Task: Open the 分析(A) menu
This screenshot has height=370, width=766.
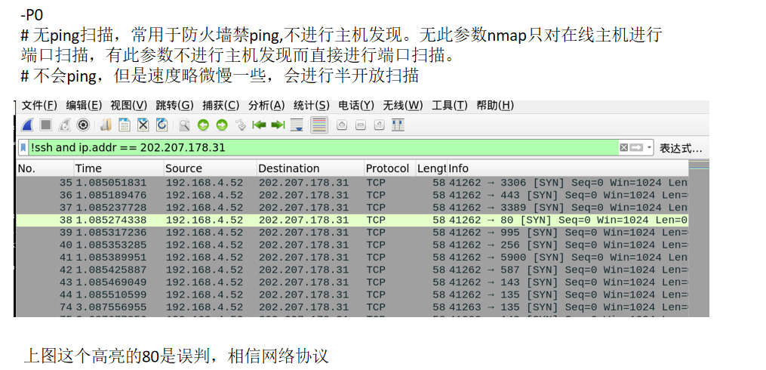Action: pyautogui.click(x=266, y=106)
